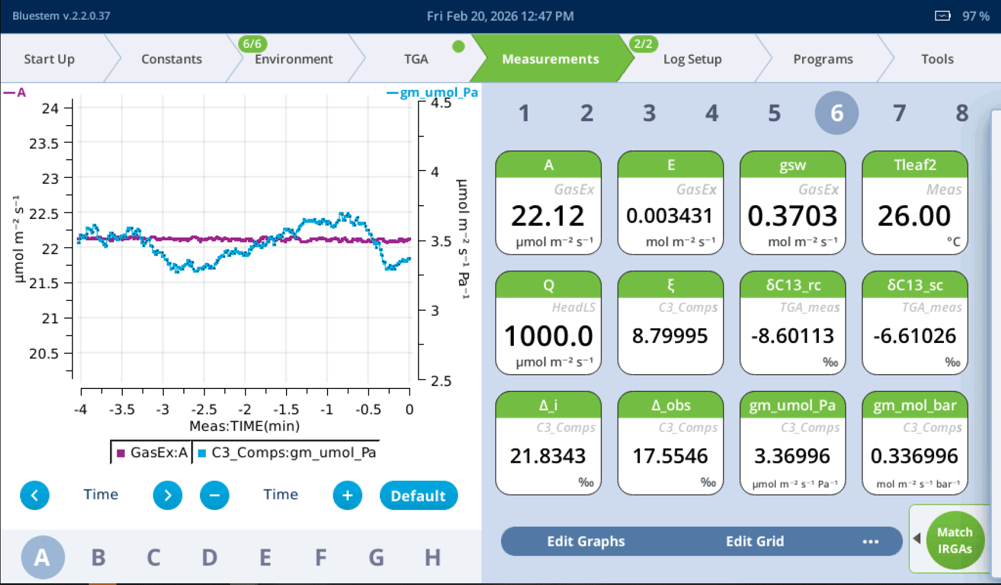
Task: Click the 6/6 Environment badge
Action: (252, 44)
